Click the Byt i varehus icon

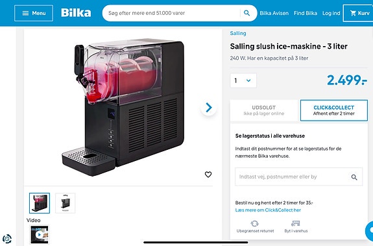pos(295,223)
